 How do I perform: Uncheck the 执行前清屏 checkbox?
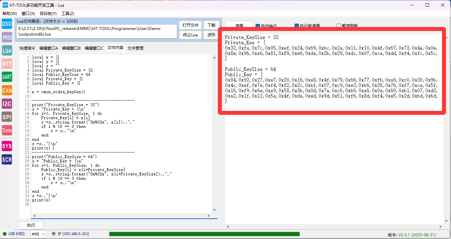click(x=297, y=26)
